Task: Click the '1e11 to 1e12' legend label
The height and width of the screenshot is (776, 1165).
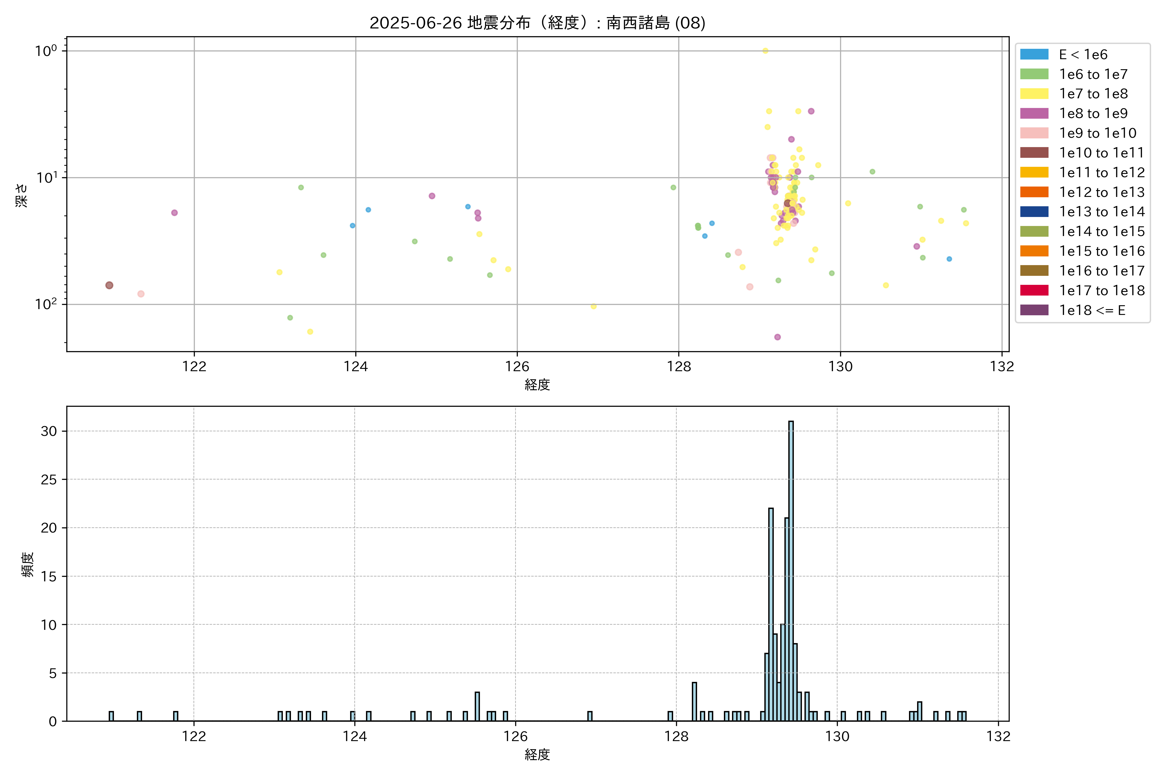Action: tap(1102, 172)
